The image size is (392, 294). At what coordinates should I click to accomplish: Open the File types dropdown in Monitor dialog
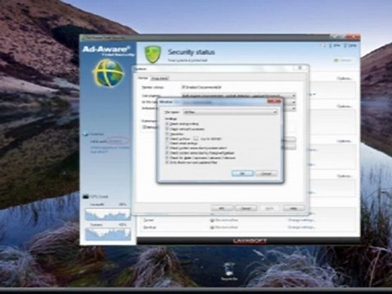point(230,112)
